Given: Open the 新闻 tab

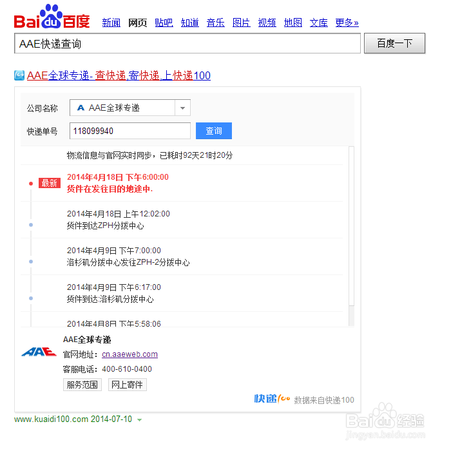Looking at the screenshot, I should click(111, 23).
